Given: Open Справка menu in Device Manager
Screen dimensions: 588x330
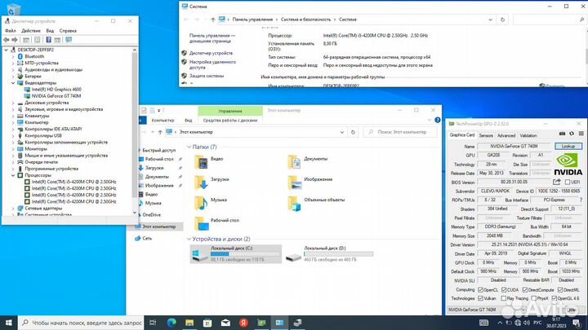Looking at the screenshot, I should coord(68,31).
